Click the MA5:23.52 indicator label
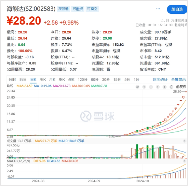Image resolution: width=188 pixels, height=186 pixels. click(24, 86)
